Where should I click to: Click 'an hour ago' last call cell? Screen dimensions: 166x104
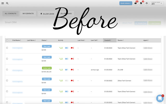pos(95,70)
